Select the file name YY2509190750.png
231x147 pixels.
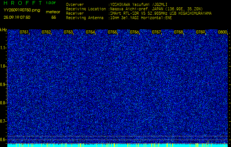22,10
